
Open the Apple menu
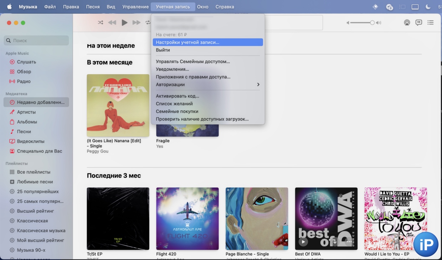click(x=9, y=7)
